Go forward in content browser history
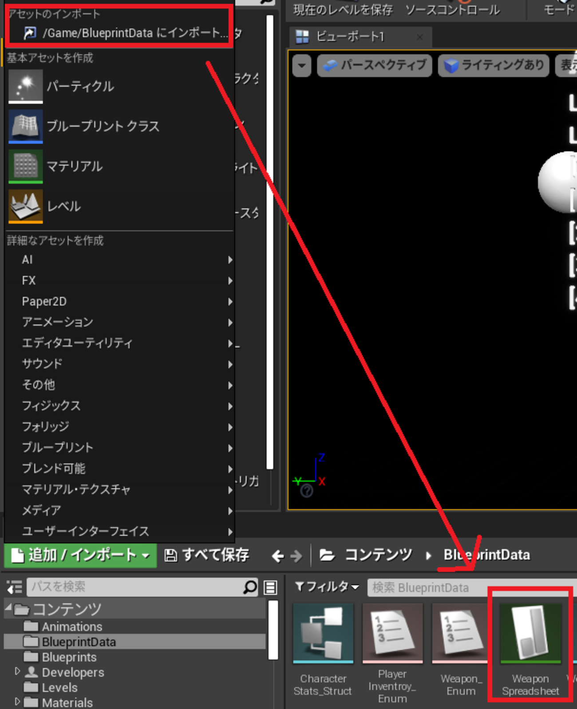This screenshot has width=577, height=709. pyautogui.click(x=296, y=555)
